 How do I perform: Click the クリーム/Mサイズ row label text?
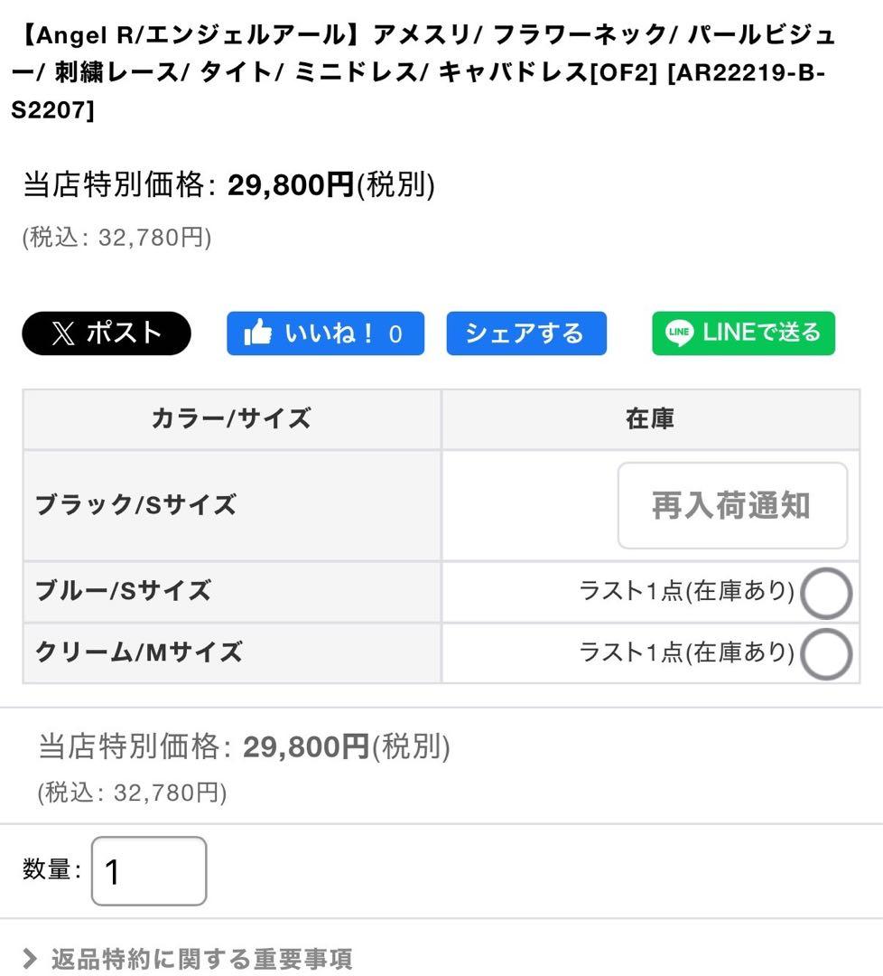pyautogui.click(x=139, y=652)
